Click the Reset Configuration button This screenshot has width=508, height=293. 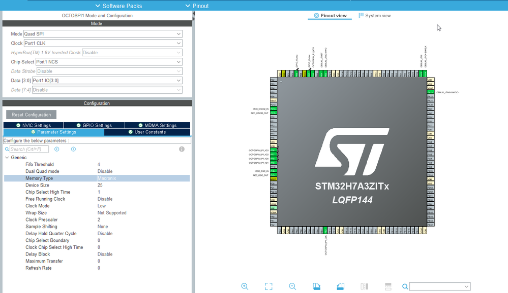click(31, 115)
